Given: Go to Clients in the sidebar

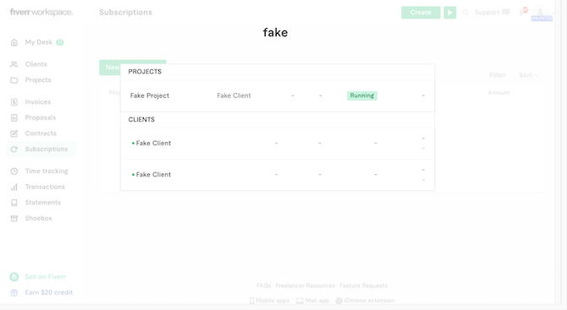Looking at the screenshot, I should [x=36, y=64].
